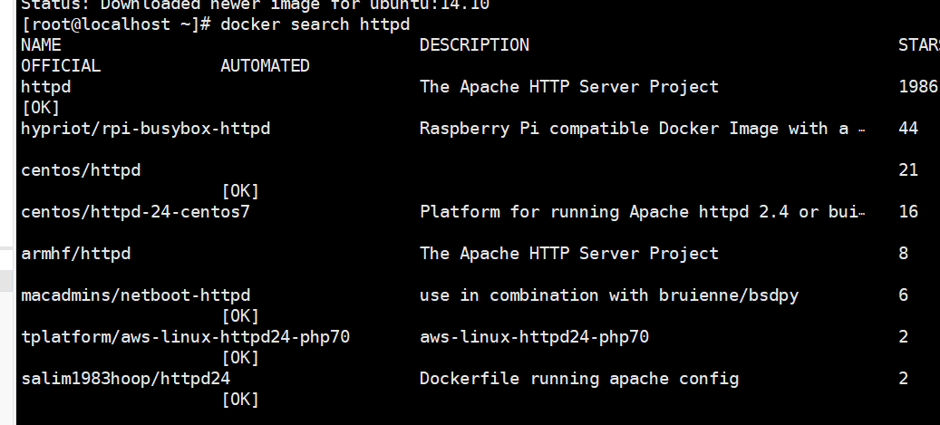Click the 1986 star count value

pos(917,87)
